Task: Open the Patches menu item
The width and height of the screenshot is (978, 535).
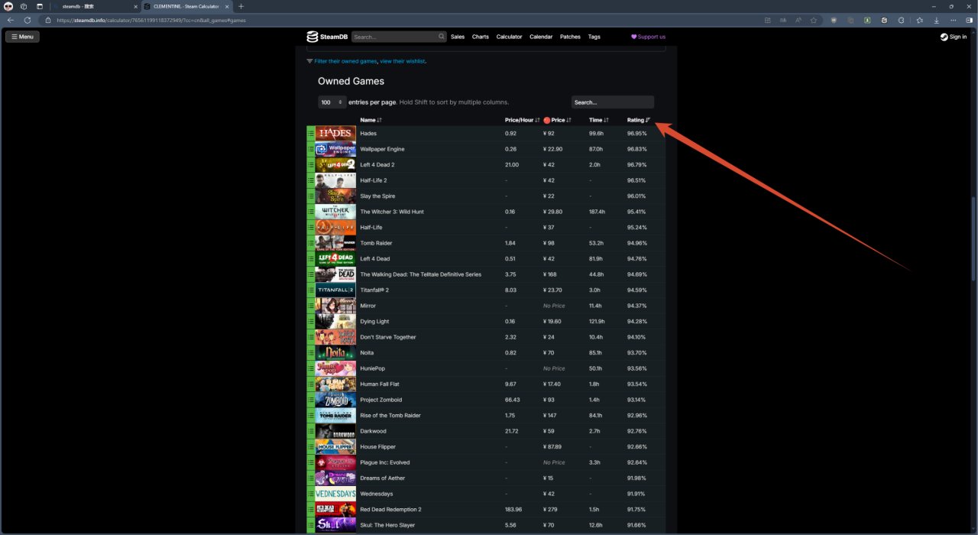Action: pyautogui.click(x=570, y=37)
